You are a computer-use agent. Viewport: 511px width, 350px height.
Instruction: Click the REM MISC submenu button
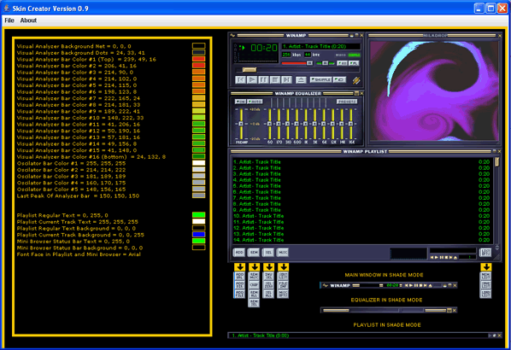tap(254, 276)
